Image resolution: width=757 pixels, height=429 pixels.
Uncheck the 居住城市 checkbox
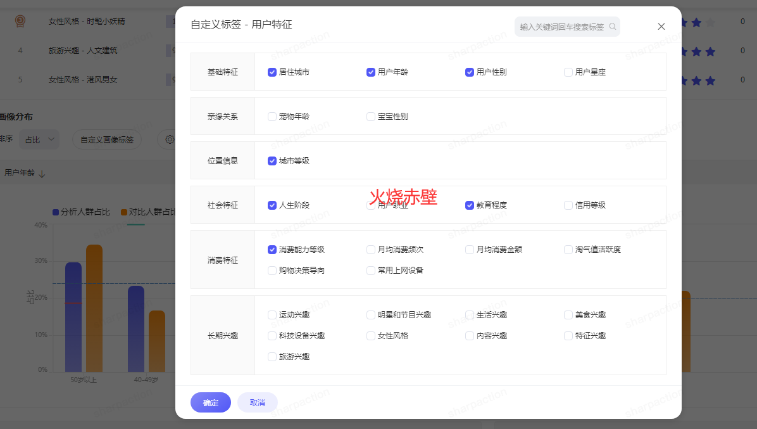coord(272,72)
